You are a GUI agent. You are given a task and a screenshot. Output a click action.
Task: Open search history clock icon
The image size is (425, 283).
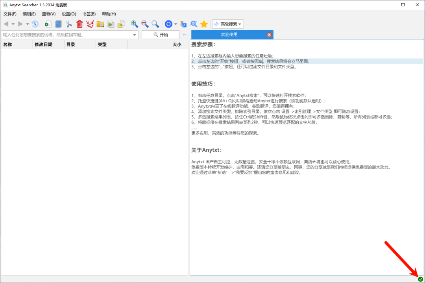point(35,24)
